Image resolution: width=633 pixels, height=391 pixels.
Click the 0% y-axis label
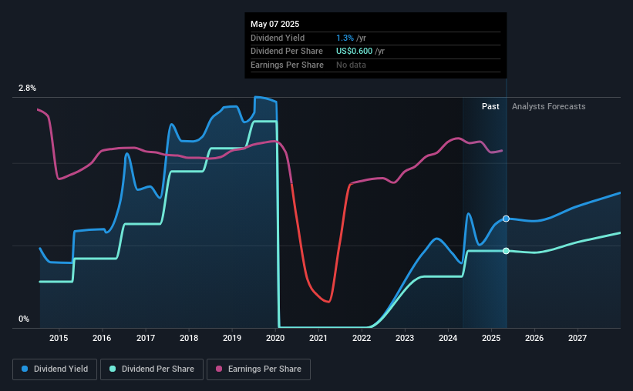click(x=24, y=319)
